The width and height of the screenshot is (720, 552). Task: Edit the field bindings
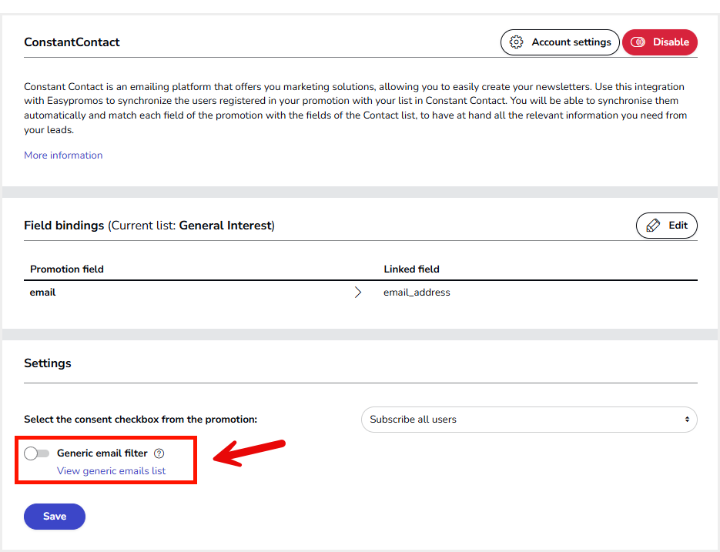pyautogui.click(x=666, y=226)
